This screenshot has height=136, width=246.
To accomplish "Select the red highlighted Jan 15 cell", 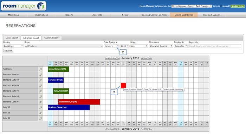I will click(123, 86).
